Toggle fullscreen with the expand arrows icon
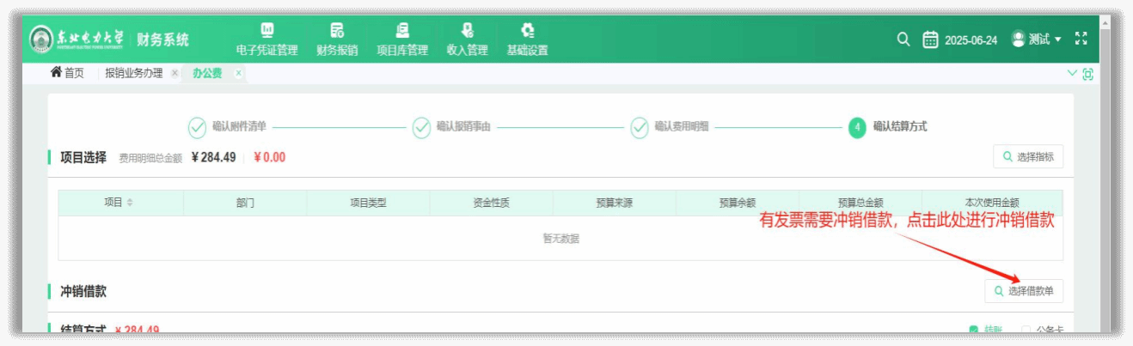The height and width of the screenshot is (346, 1133). (x=1081, y=39)
